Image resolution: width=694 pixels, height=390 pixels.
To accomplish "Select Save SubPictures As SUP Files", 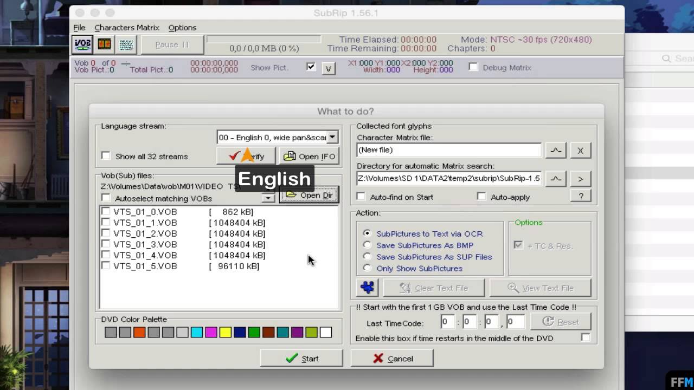I will [367, 257].
